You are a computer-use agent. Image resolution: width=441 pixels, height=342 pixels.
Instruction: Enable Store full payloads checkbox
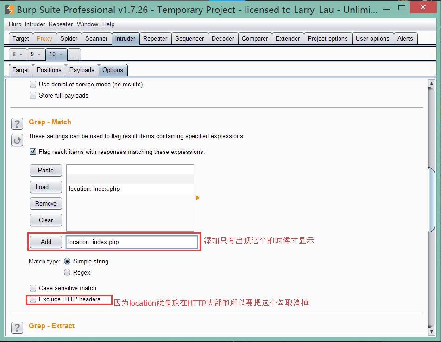tap(33, 95)
